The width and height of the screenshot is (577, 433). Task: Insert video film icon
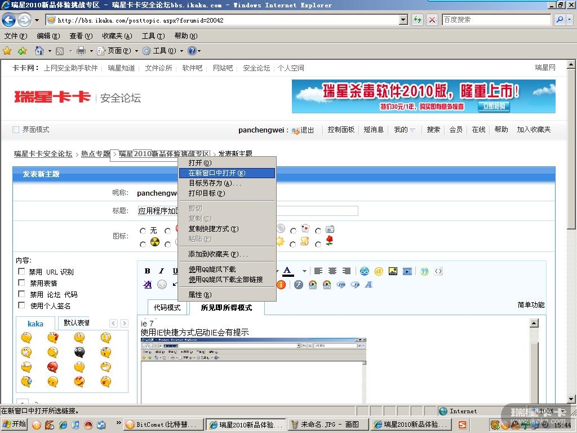[407, 271]
